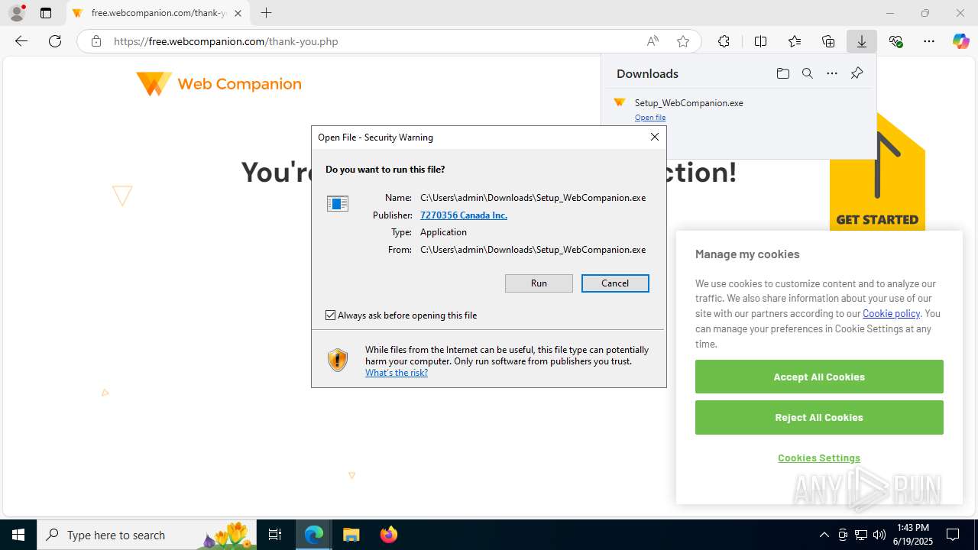The width and height of the screenshot is (978, 550).
Task: Open publisher 7270356 Canada Inc. link
Action: click(x=464, y=215)
